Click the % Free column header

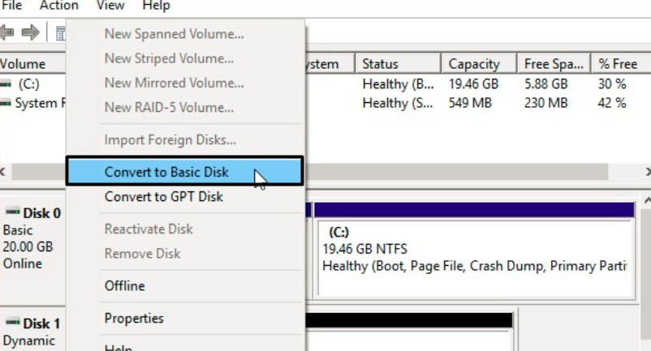pyautogui.click(x=617, y=64)
